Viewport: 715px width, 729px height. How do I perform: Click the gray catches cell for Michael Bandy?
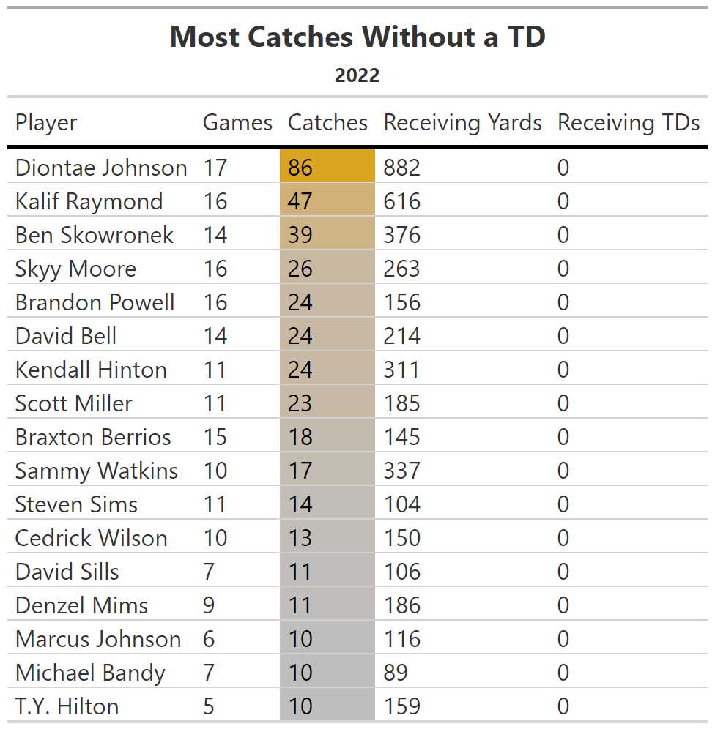(327, 672)
